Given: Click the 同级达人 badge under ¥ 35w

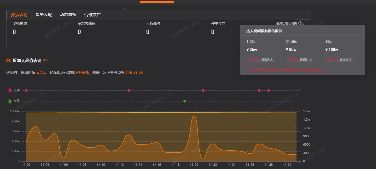Looking at the screenshot, I should tap(261, 59).
